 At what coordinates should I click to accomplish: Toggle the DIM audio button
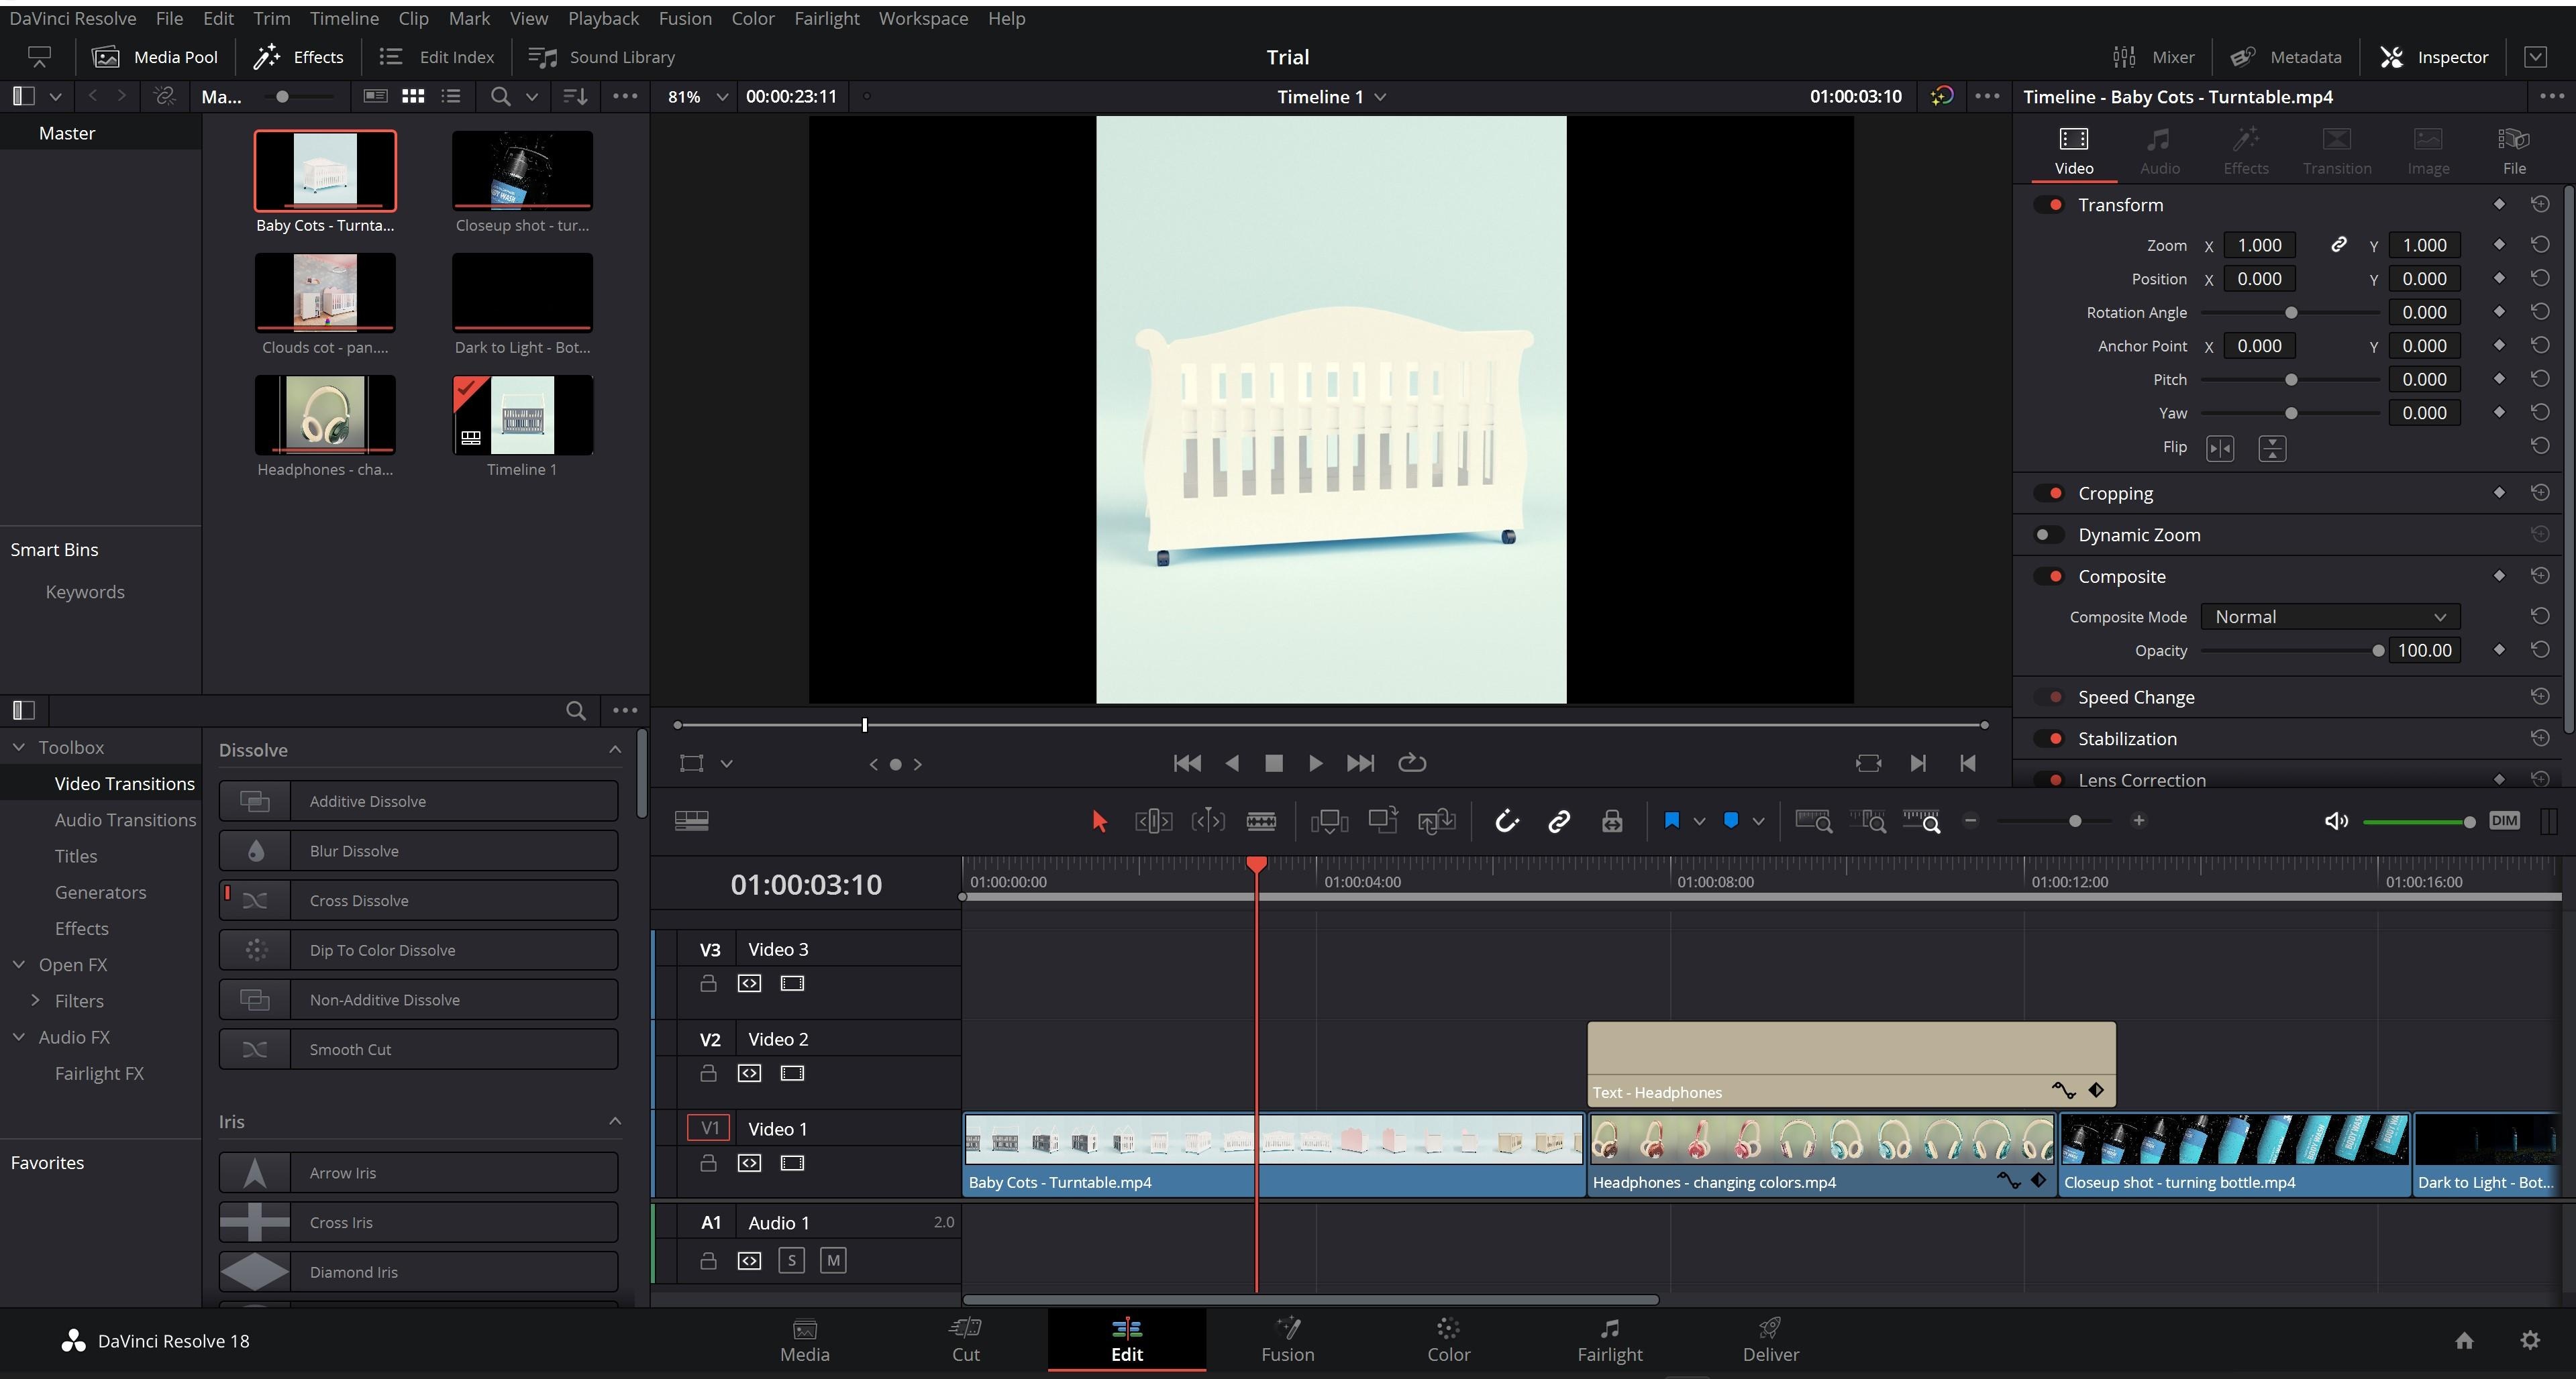click(x=2504, y=820)
